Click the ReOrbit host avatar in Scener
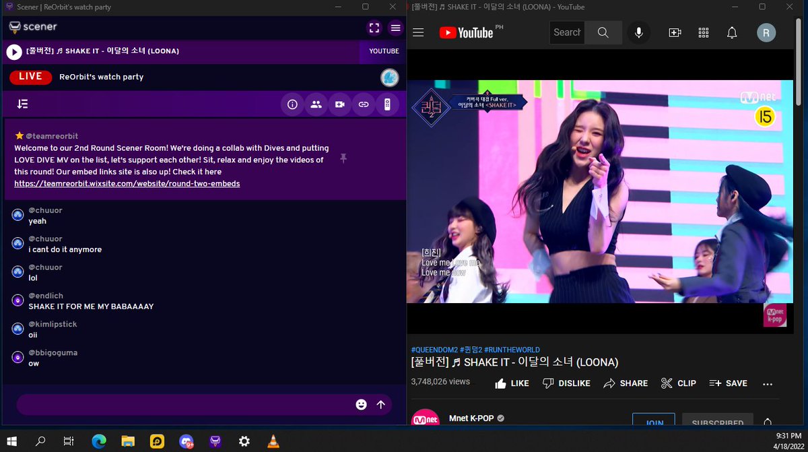 point(389,77)
